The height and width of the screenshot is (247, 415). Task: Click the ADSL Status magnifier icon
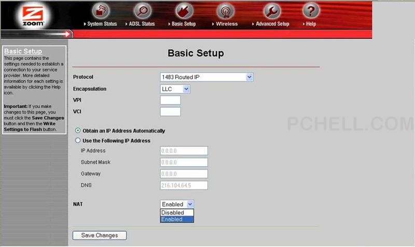pyautogui.click(x=142, y=11)
